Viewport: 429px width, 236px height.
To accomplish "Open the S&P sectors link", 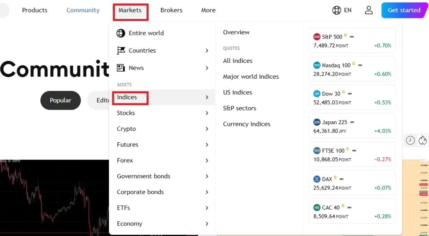I will (x=239, y=108).
